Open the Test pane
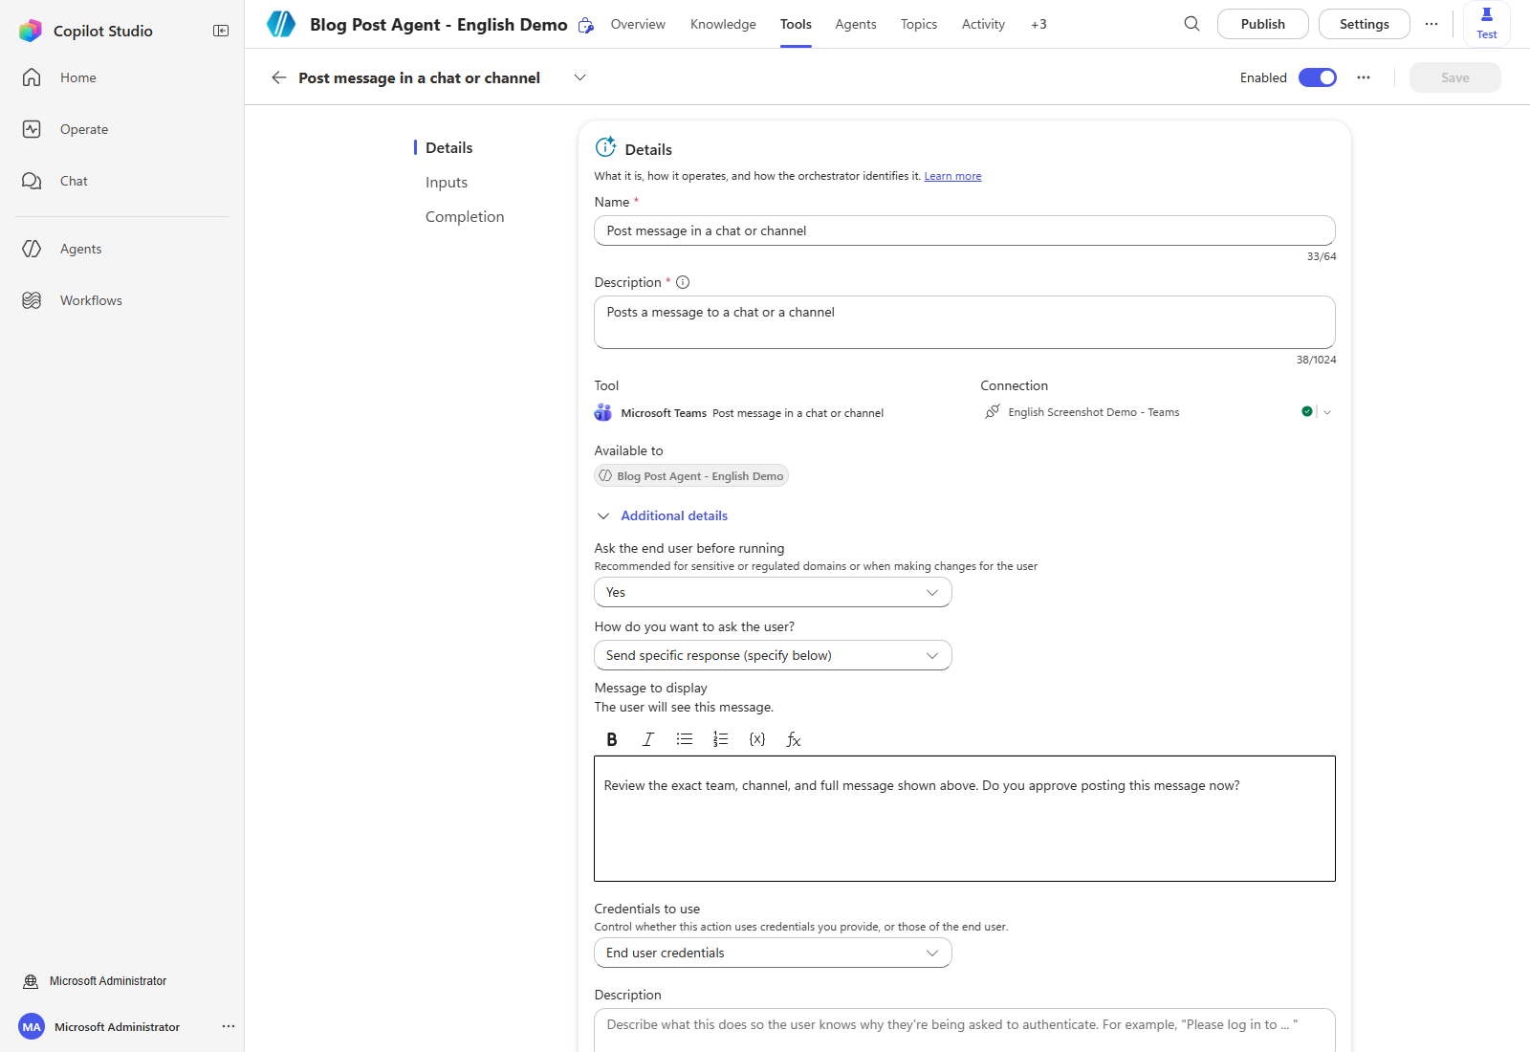 [1487, 24]
